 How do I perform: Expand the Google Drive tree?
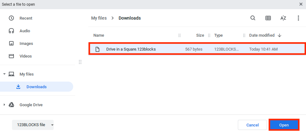tap(4, 105)
